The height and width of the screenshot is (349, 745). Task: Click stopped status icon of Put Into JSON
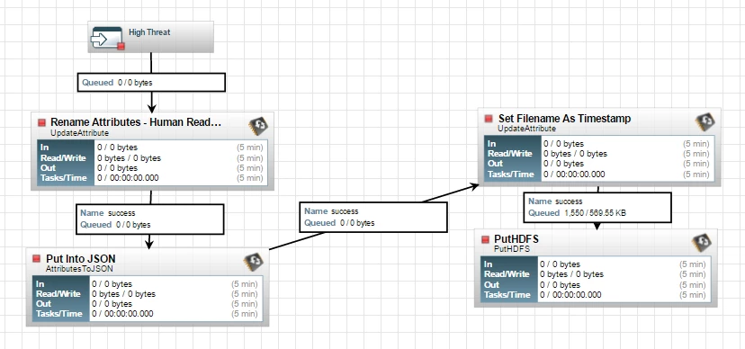(x=37, y=259)
